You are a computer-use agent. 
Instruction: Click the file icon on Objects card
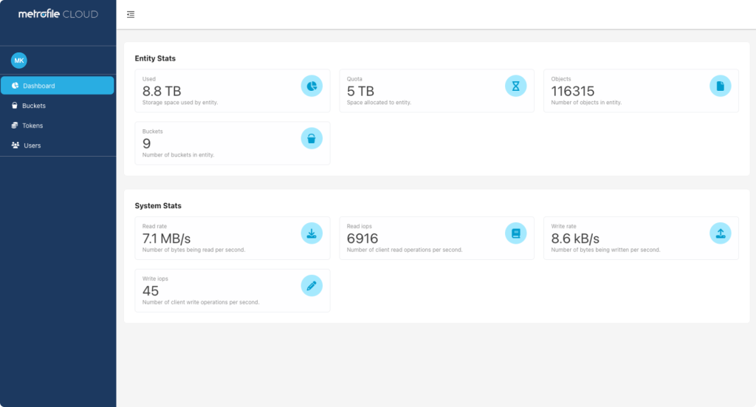pos(721,86)
